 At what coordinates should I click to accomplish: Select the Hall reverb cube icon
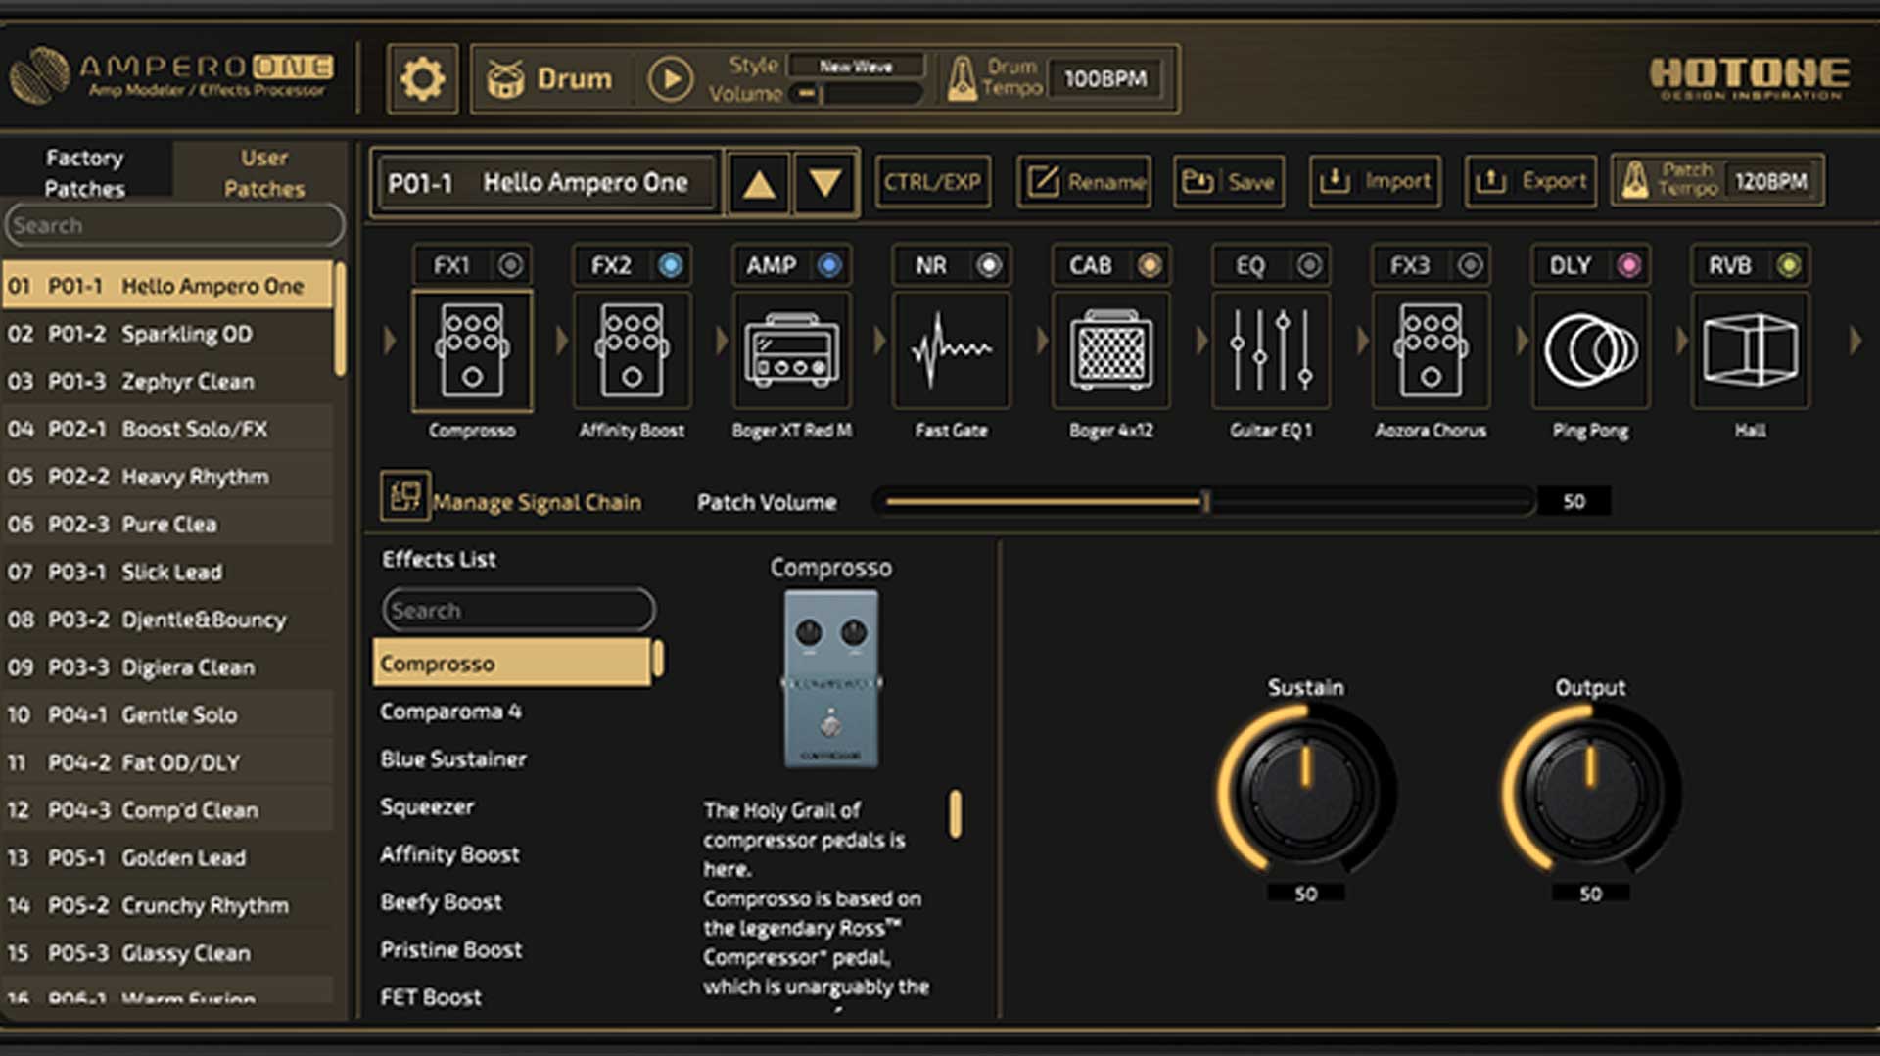pyautogui.click(x=1750, y=350)
